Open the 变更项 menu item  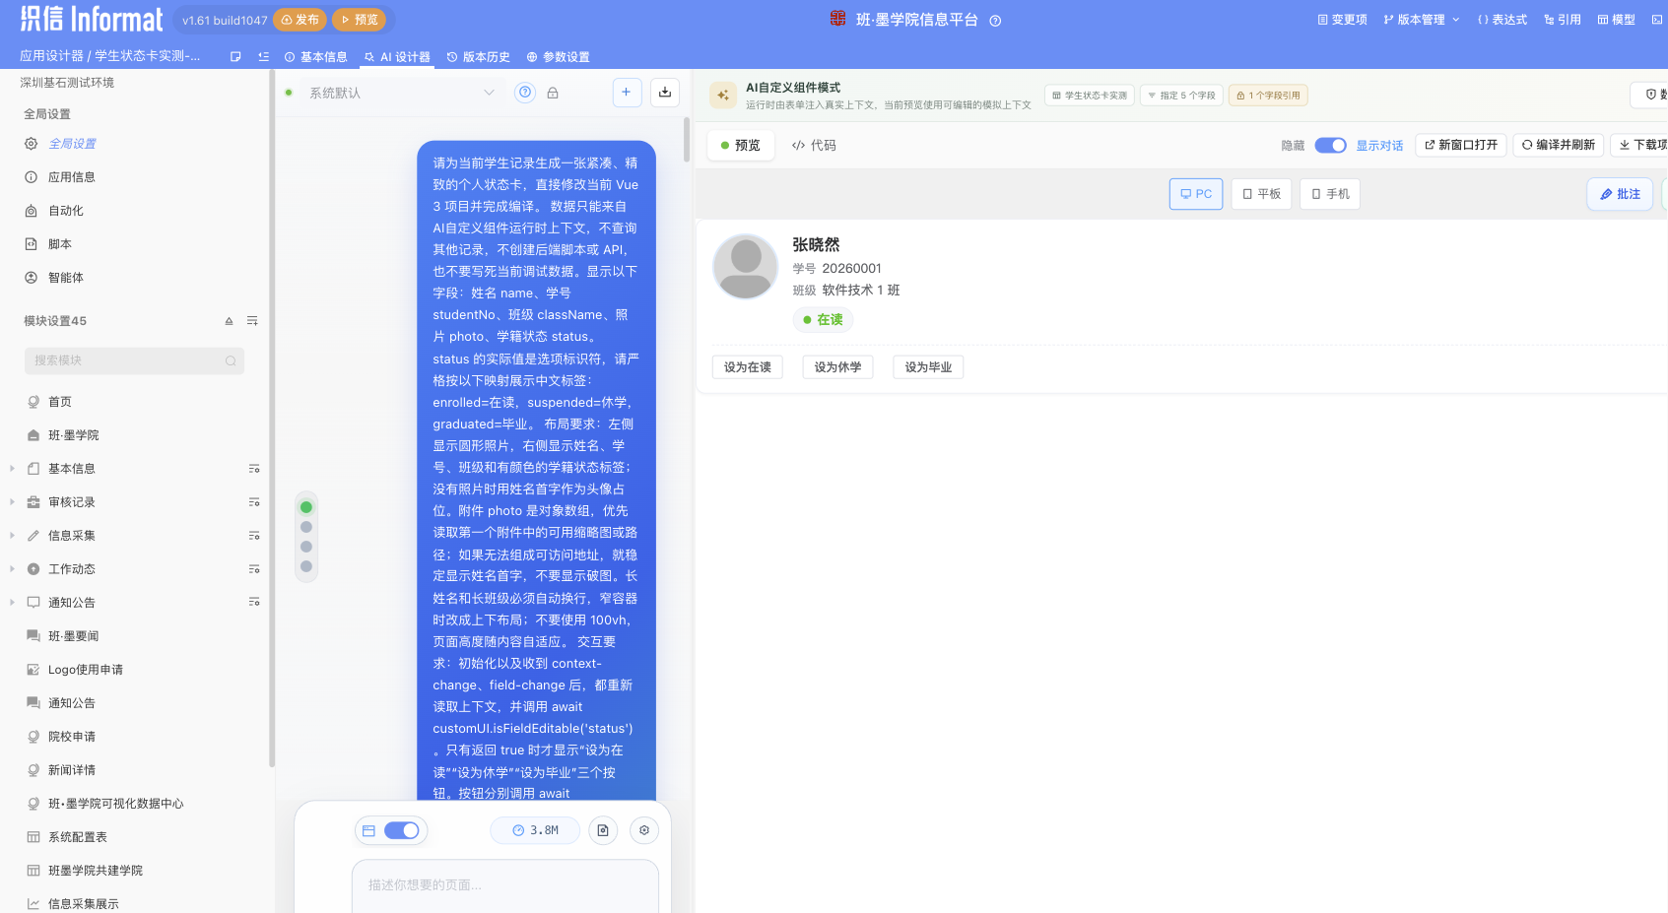pyautogui.click(x=1342, y=20)
